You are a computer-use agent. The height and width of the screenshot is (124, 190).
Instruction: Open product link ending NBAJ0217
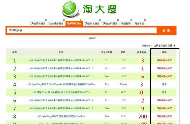coord(61,68)
